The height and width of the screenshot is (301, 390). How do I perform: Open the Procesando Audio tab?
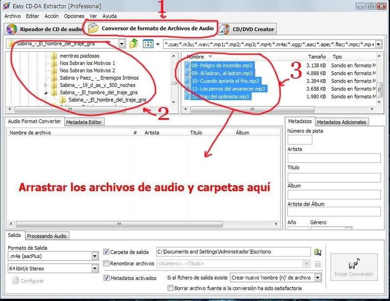click(47, 236)
